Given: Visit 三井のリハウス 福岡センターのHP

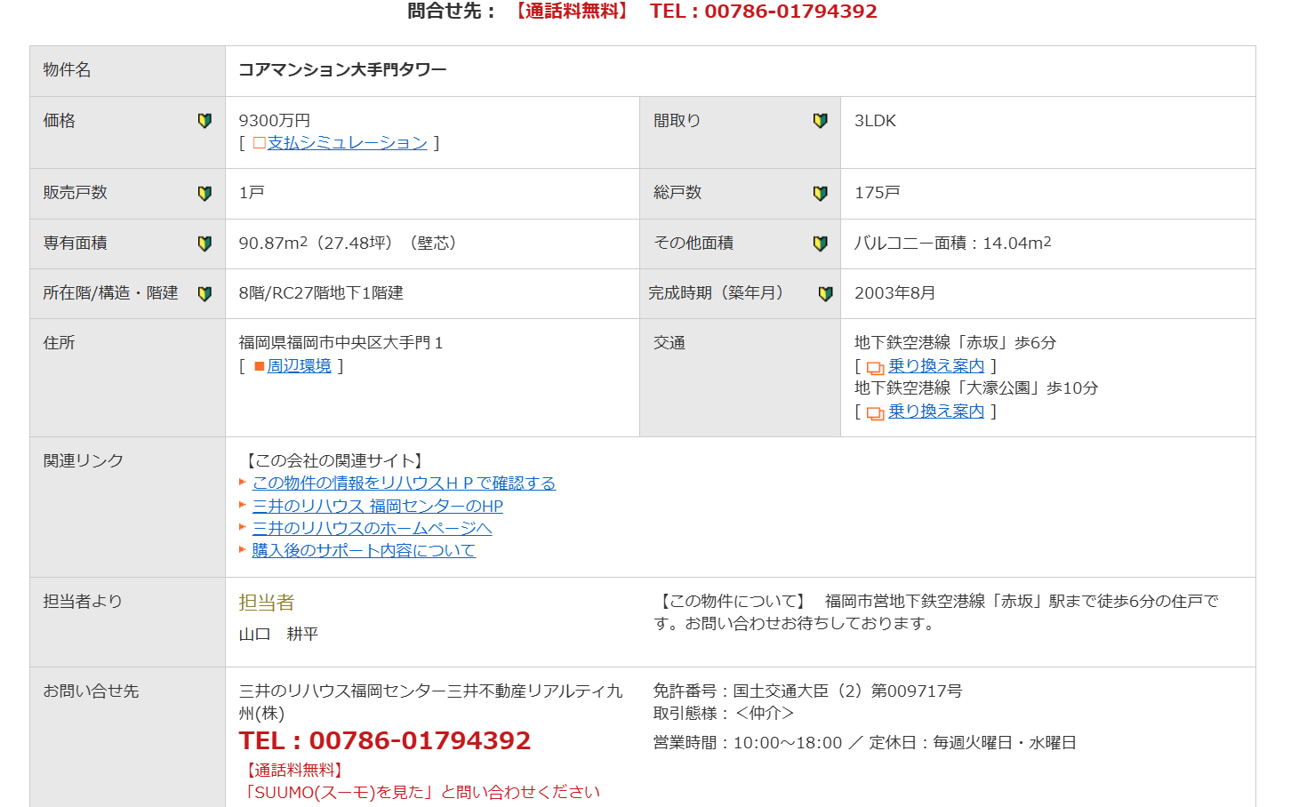Looking at the screenshot, I should point(377,507).
